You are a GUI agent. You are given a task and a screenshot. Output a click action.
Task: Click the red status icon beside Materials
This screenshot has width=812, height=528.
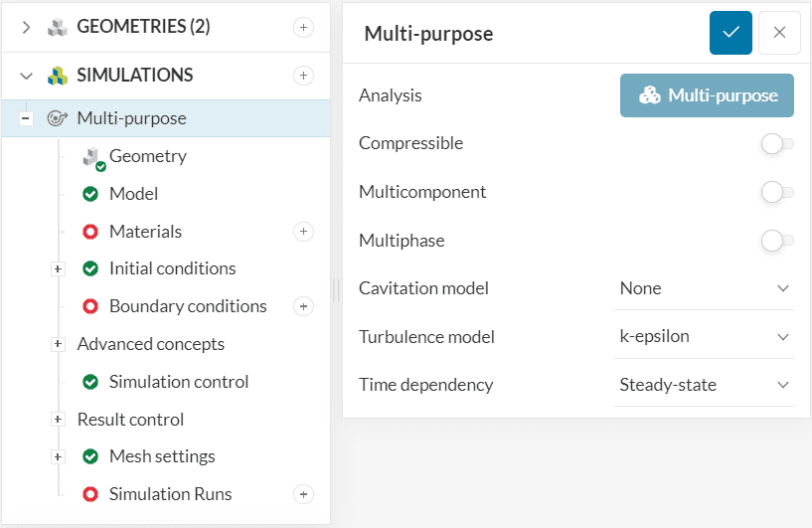(90, 232)
